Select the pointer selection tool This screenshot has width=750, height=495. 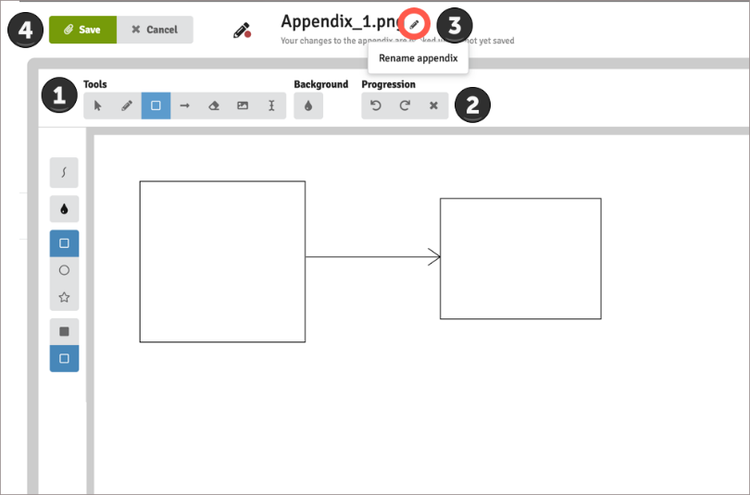coord(98,106)
